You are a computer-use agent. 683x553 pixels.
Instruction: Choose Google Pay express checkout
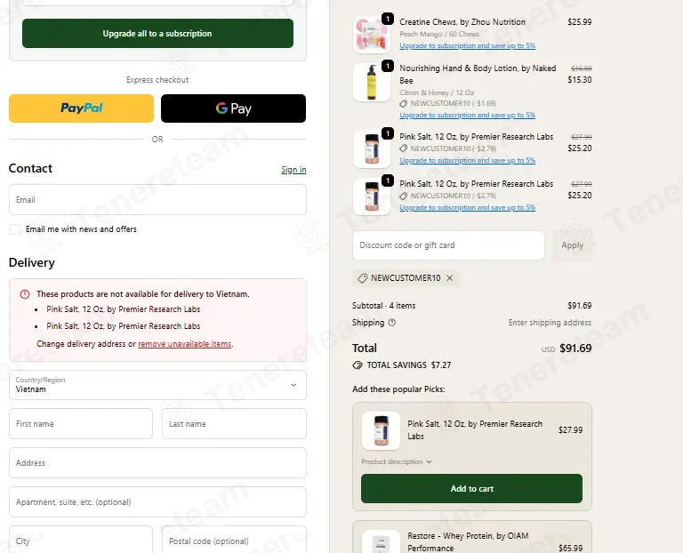(234, 108)
